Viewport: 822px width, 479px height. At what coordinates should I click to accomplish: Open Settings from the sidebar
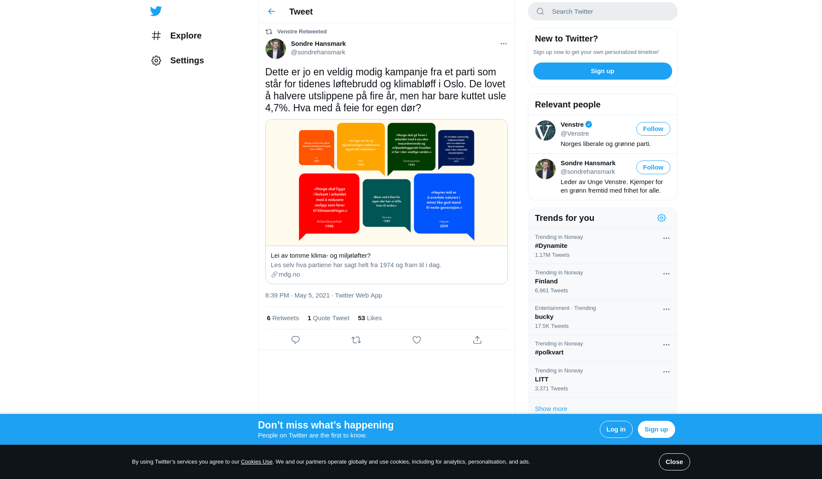click(x=178, y=60)
